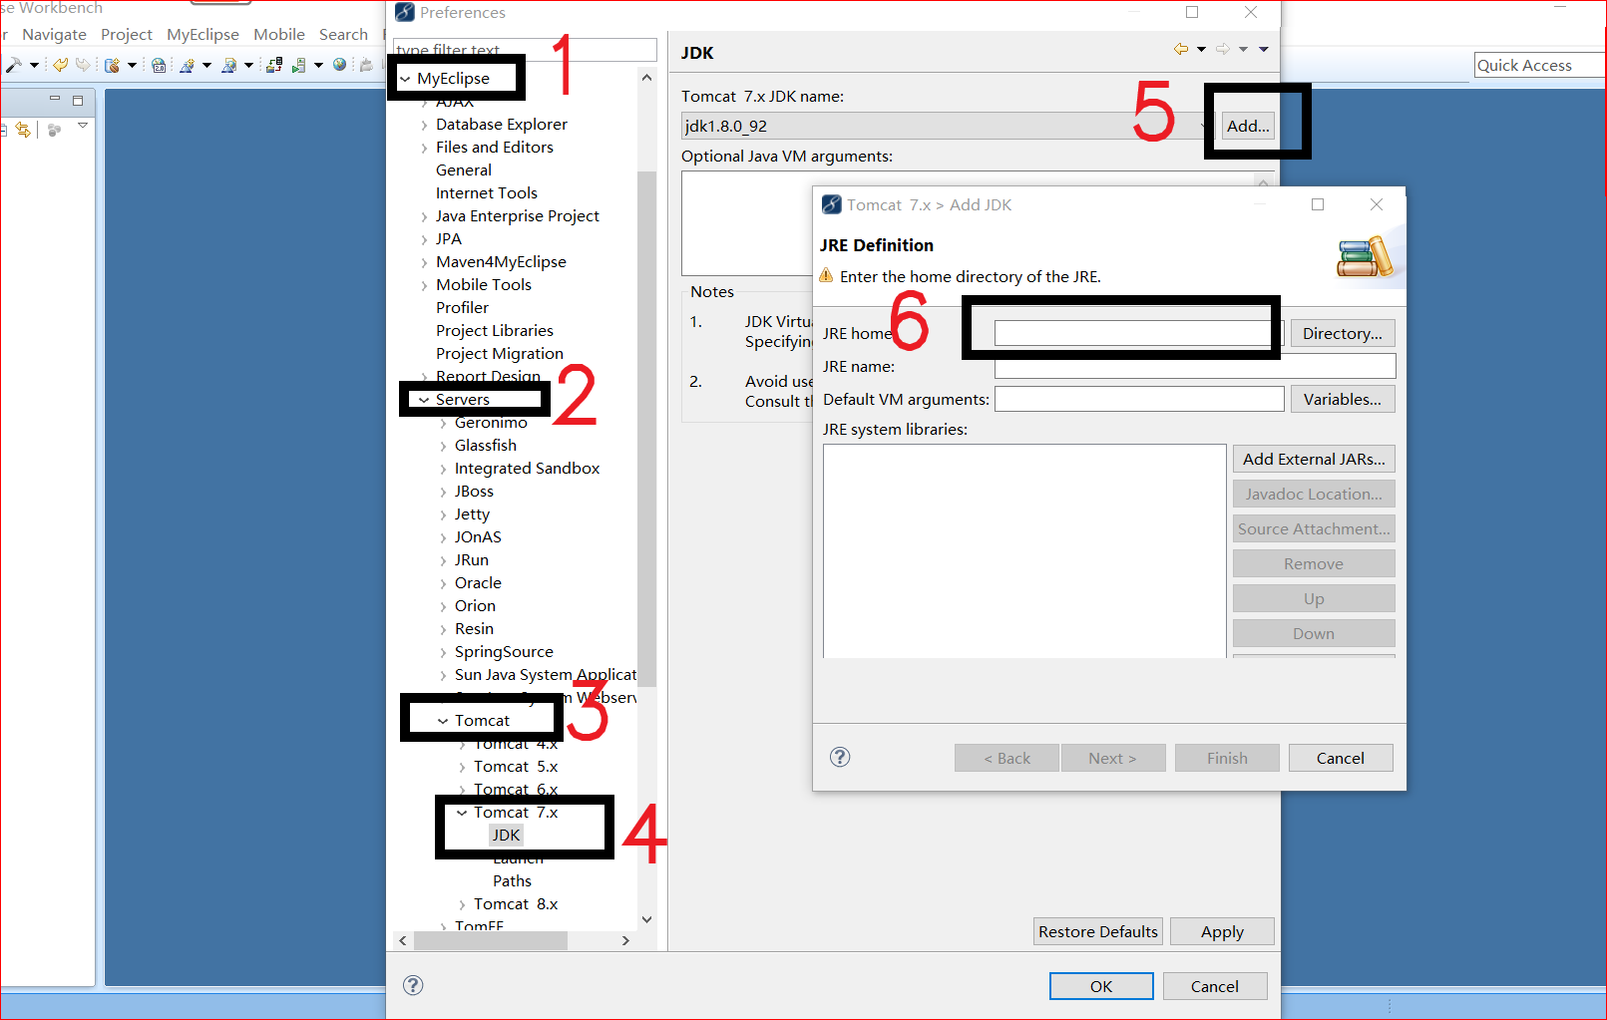
Task: Click the yellow undo arrow toolbar icon
Action: (59, 64)
